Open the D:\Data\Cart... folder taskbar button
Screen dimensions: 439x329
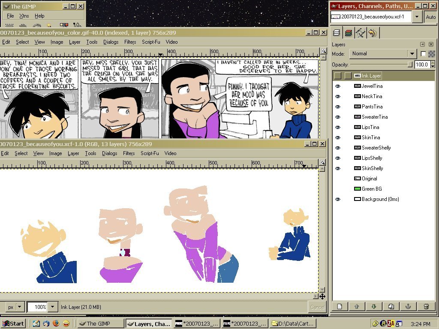(292, 324)
